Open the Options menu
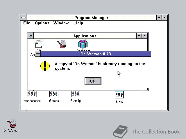The height and width of the screenshot is (139, 186). point(42,23)
